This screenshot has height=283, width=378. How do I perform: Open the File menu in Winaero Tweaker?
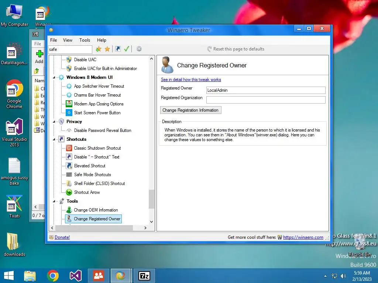point(54,40)
